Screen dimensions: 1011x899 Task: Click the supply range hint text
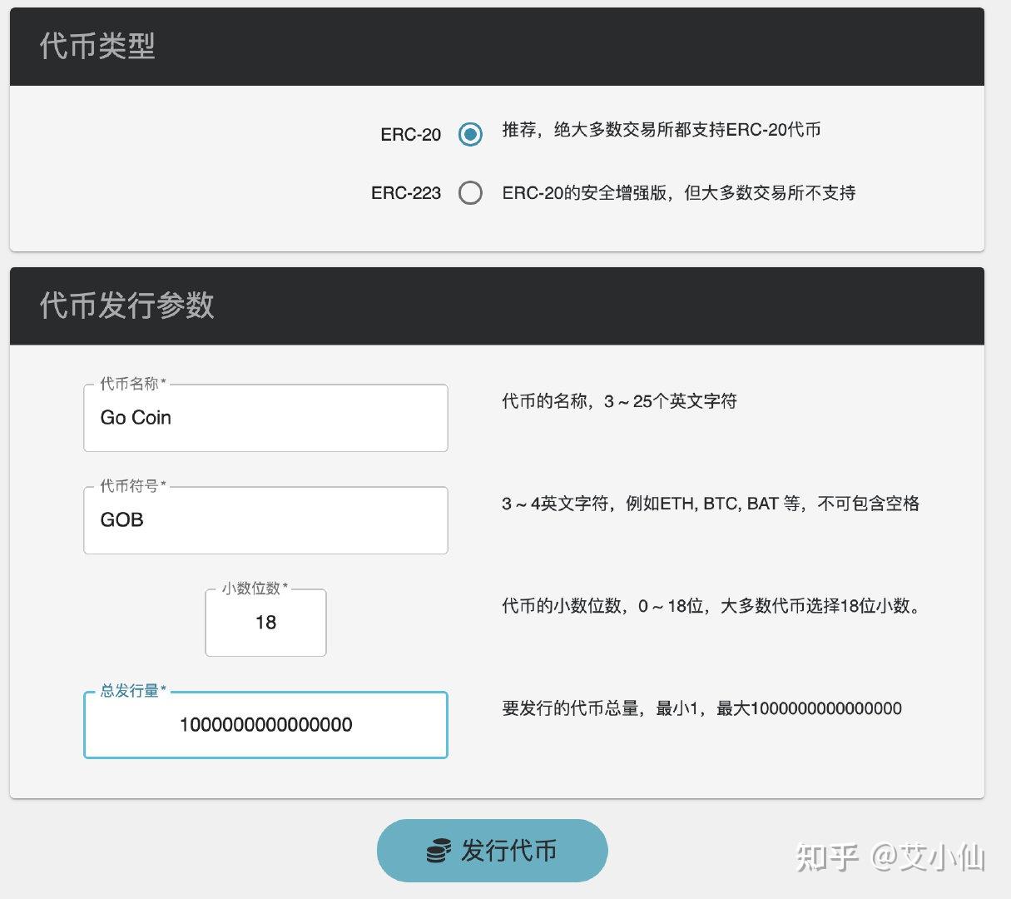(701, 708)
